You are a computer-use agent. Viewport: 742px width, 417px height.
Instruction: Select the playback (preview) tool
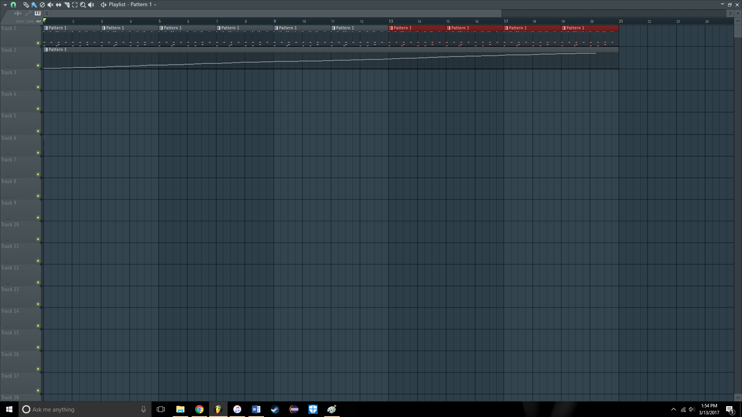click(x=91, y=5)
